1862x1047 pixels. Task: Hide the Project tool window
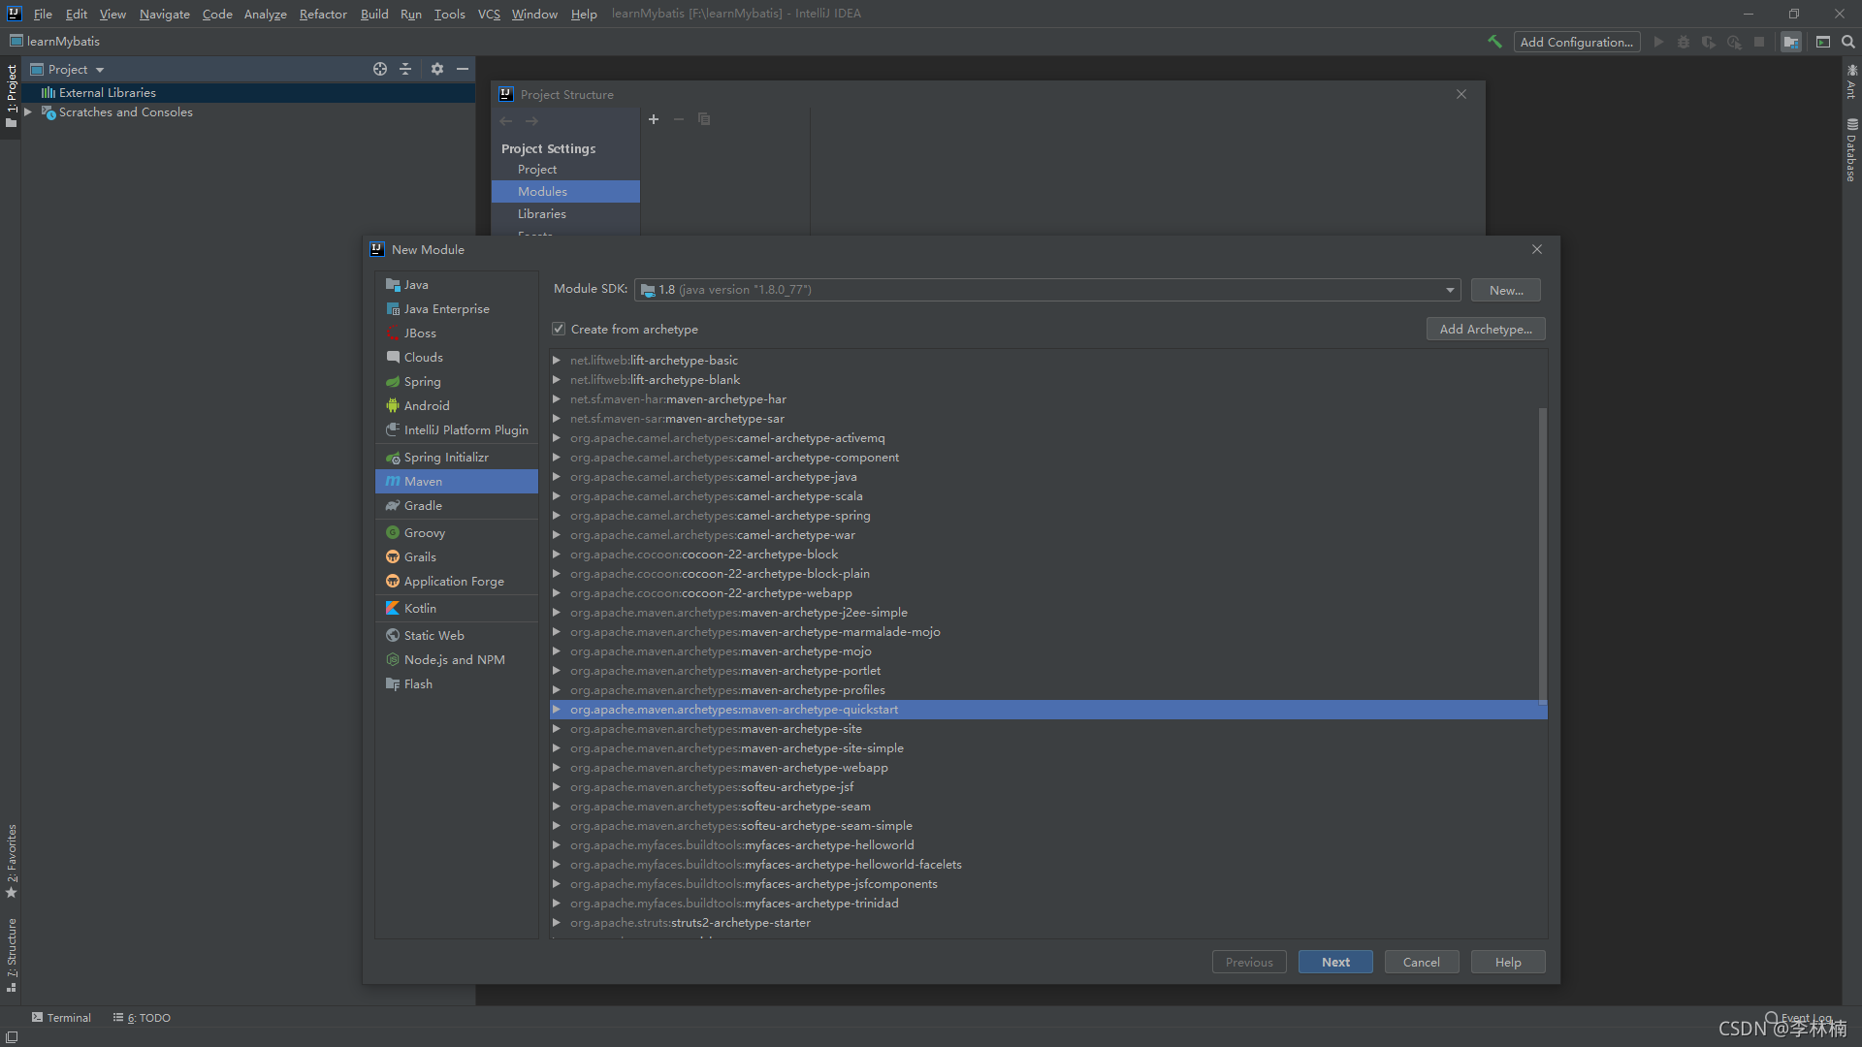coord(463,69)
